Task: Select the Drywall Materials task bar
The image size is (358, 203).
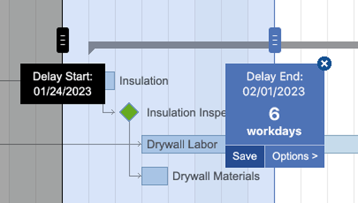Action: pos(155,176)
